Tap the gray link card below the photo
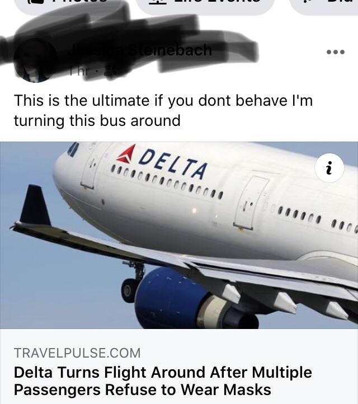The height and width of the screenshot is (404, 358). pos(179,367)
